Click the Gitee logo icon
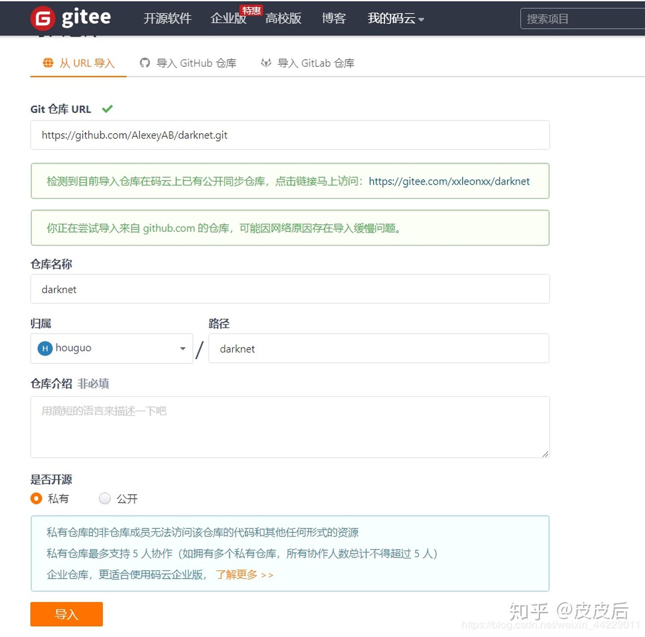 (x=43, y=18)
